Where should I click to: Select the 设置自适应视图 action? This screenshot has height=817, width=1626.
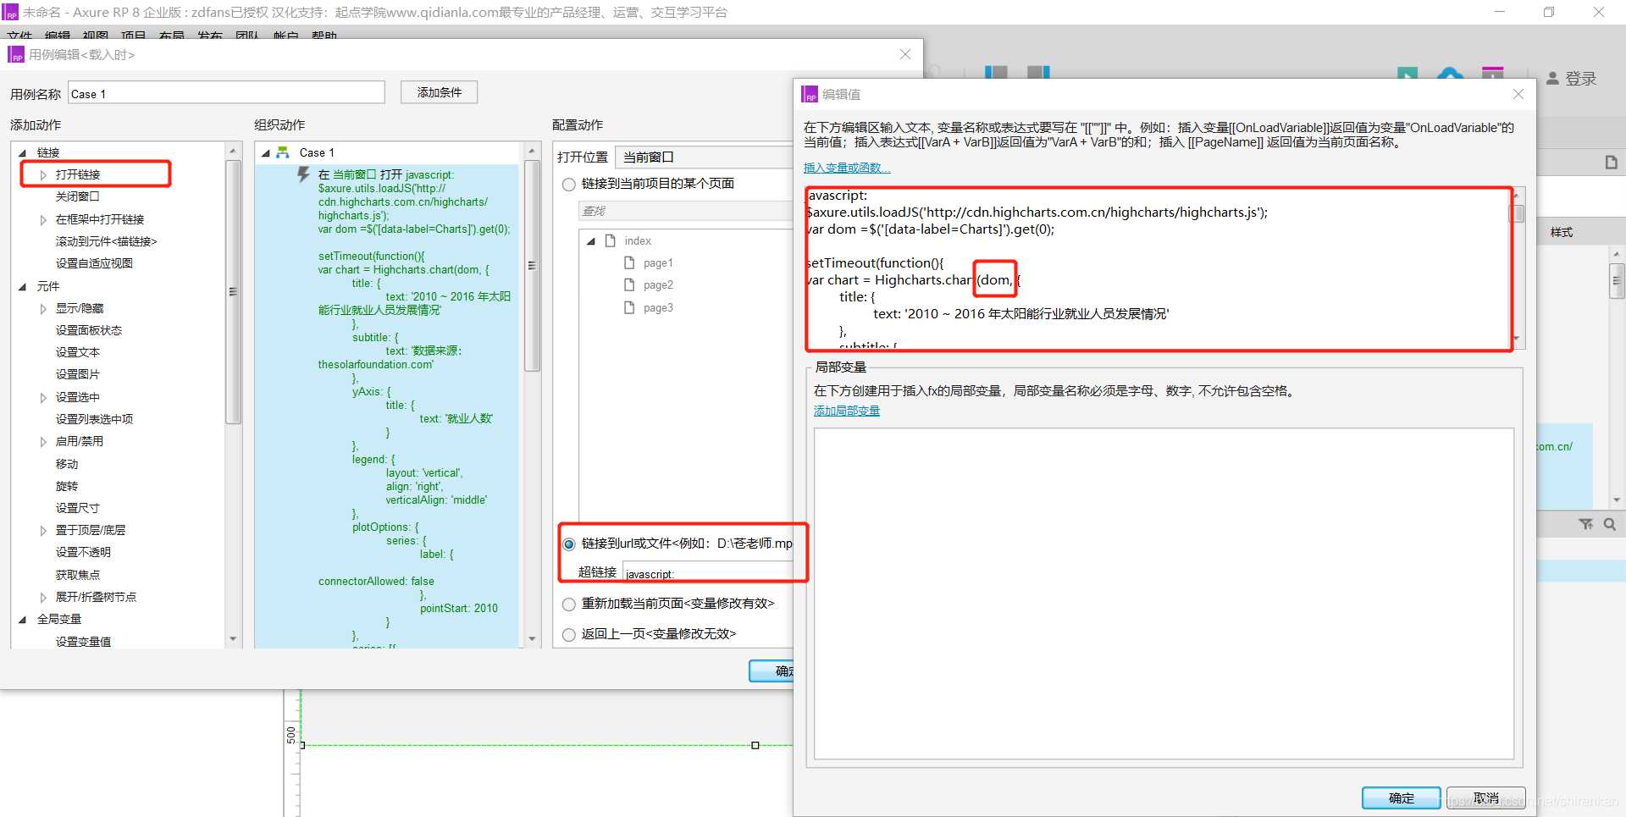point(94,263)
